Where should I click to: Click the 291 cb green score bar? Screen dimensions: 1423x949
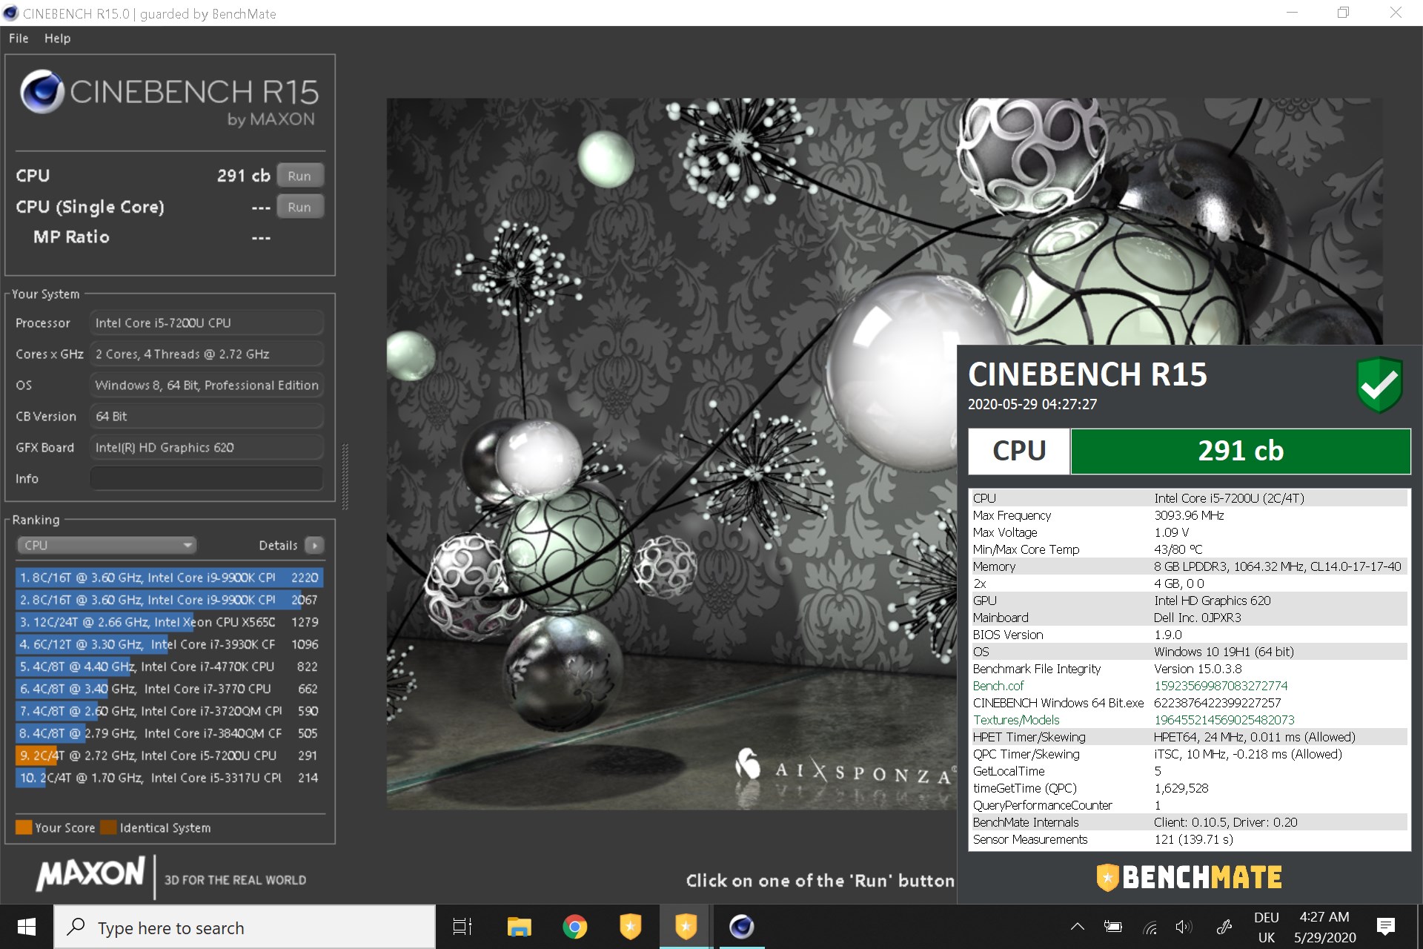(1241, 451)
